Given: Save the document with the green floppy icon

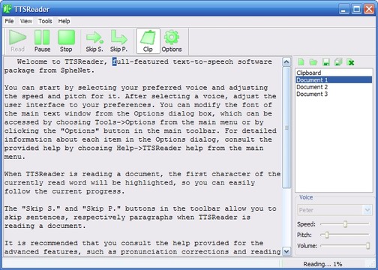Looking at the screenshot, I should click(325, 61).
